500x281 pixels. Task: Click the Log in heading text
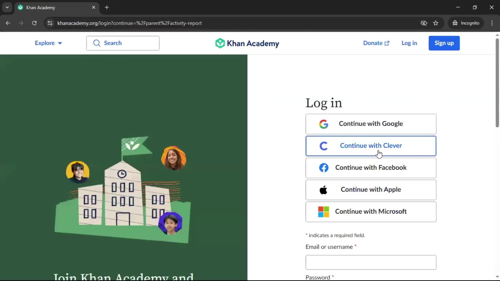coord(324,103)
